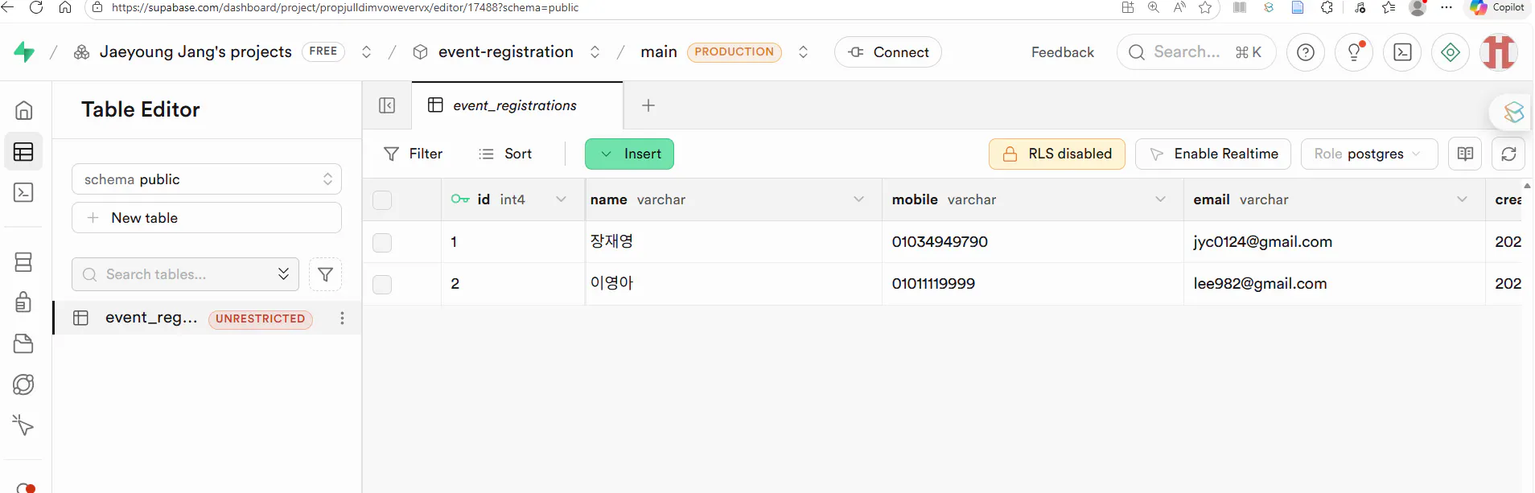Focus the Search tables input field
1535x493 pixels.
185,274
